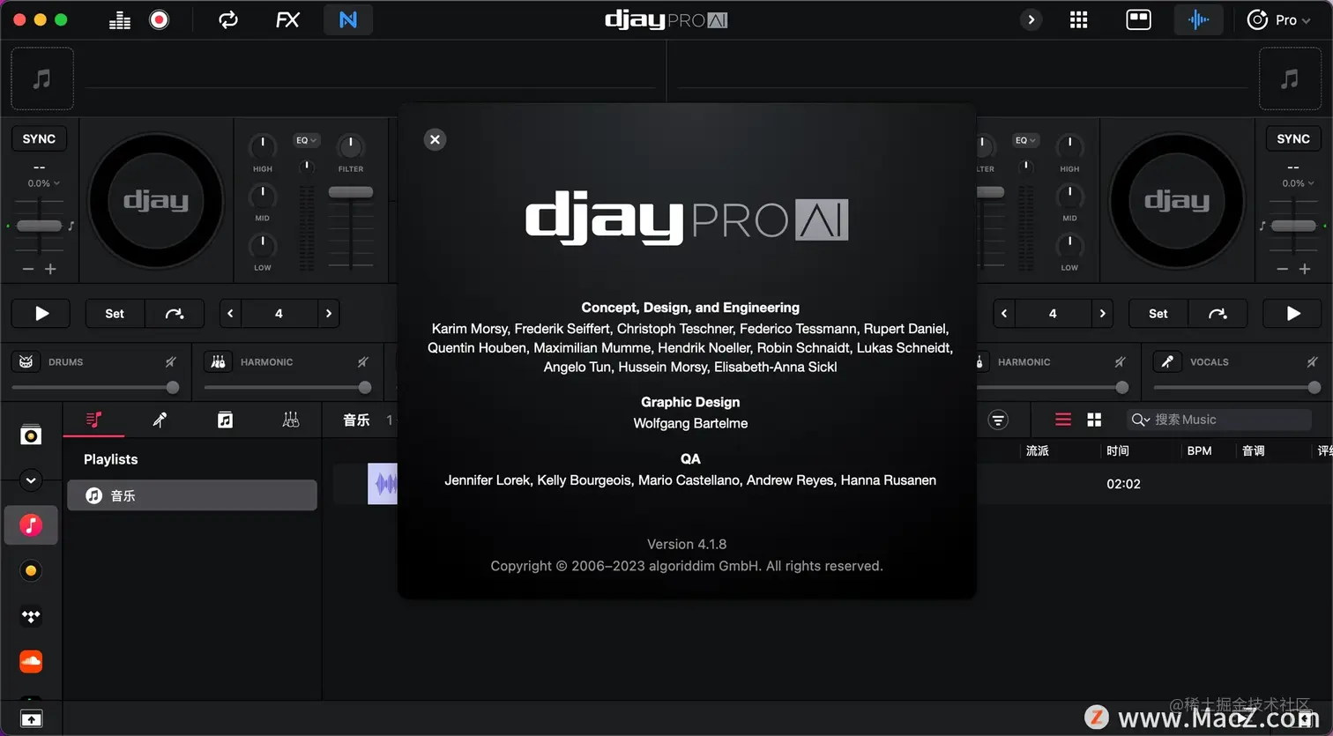Click the right deck jump-to-cue arrow icon
The height and width of the screenshot is (736, 1333).
coord(1218,313)
